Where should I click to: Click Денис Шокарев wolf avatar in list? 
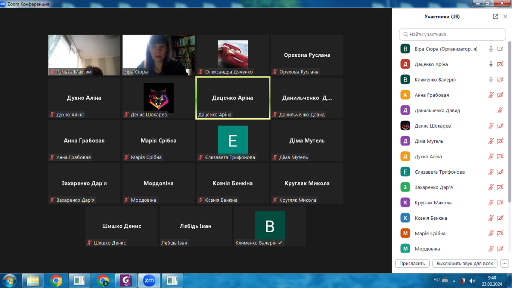(x=405, y=126)
